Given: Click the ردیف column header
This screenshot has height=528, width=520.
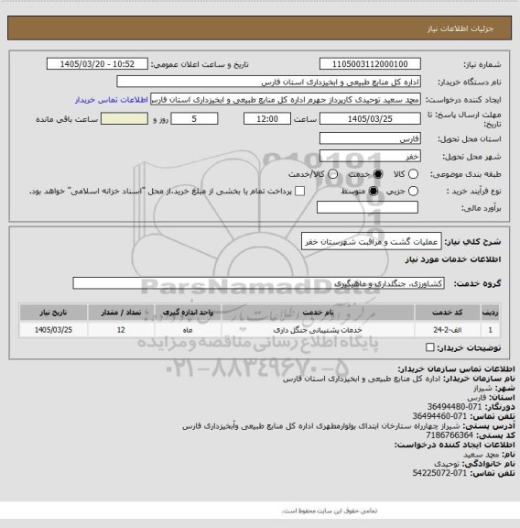Looking at the screenshot, I should [x=490, y=313].
